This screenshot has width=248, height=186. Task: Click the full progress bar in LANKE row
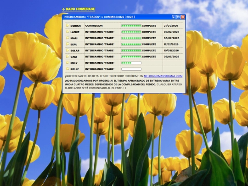131,32
